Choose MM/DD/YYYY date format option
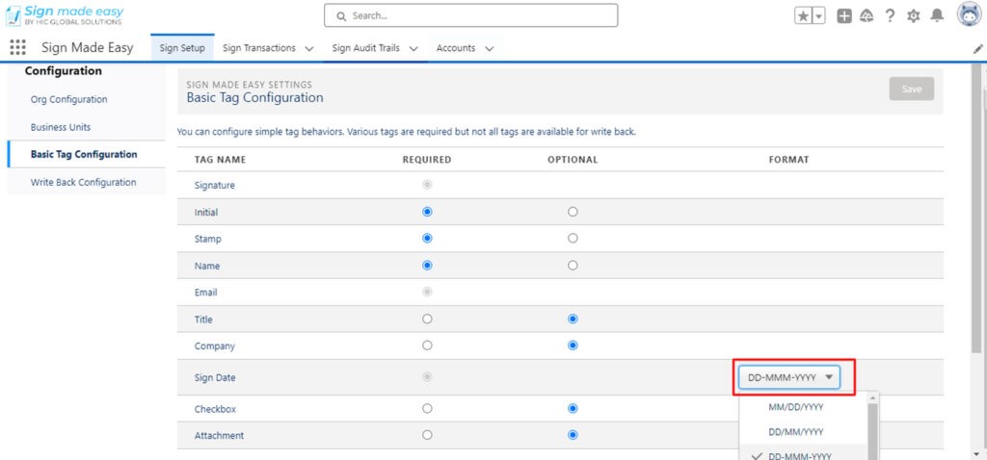This screenshot has width=987, height=460. pyautogui.click(x=795, y=406)
